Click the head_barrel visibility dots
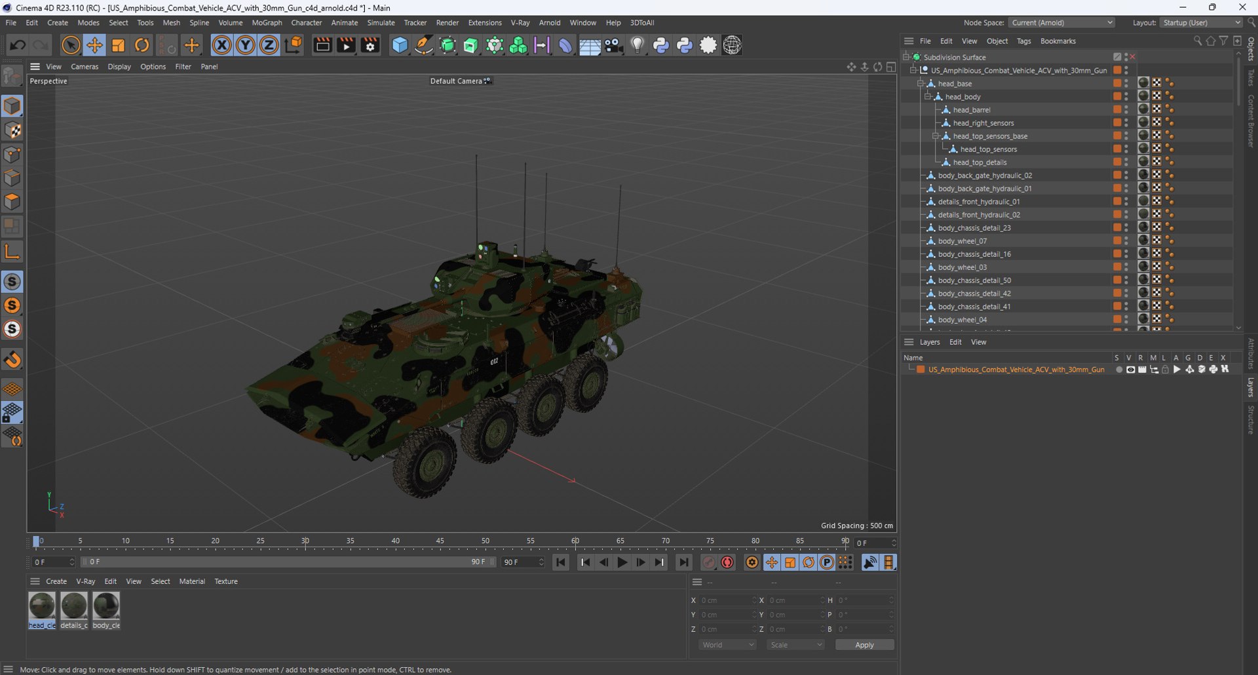Viewport: 1258px width, 675px height. click(x=1126, y=109)
